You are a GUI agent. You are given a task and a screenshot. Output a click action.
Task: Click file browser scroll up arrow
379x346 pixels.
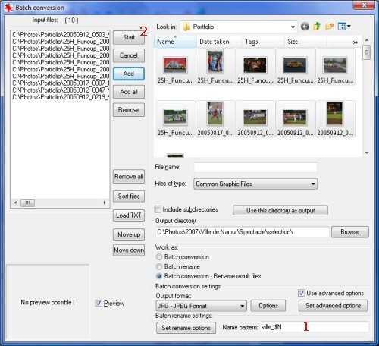point(367,40)
